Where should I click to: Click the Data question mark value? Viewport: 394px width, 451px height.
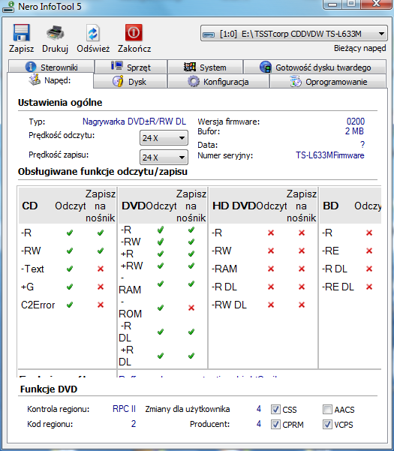click(362, 145)
